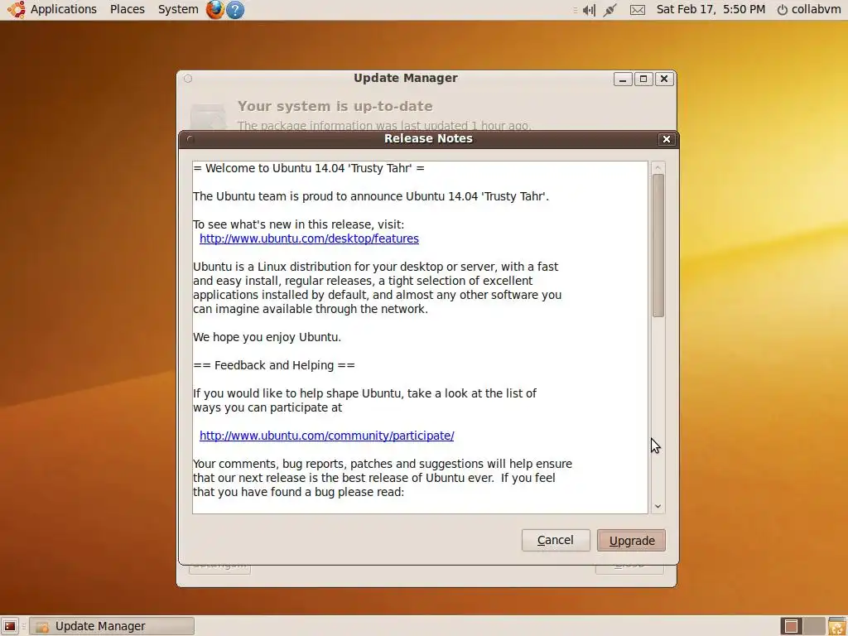Click the Upgrade button
This screenshot has height=636, width=848.
pos(631,540)
